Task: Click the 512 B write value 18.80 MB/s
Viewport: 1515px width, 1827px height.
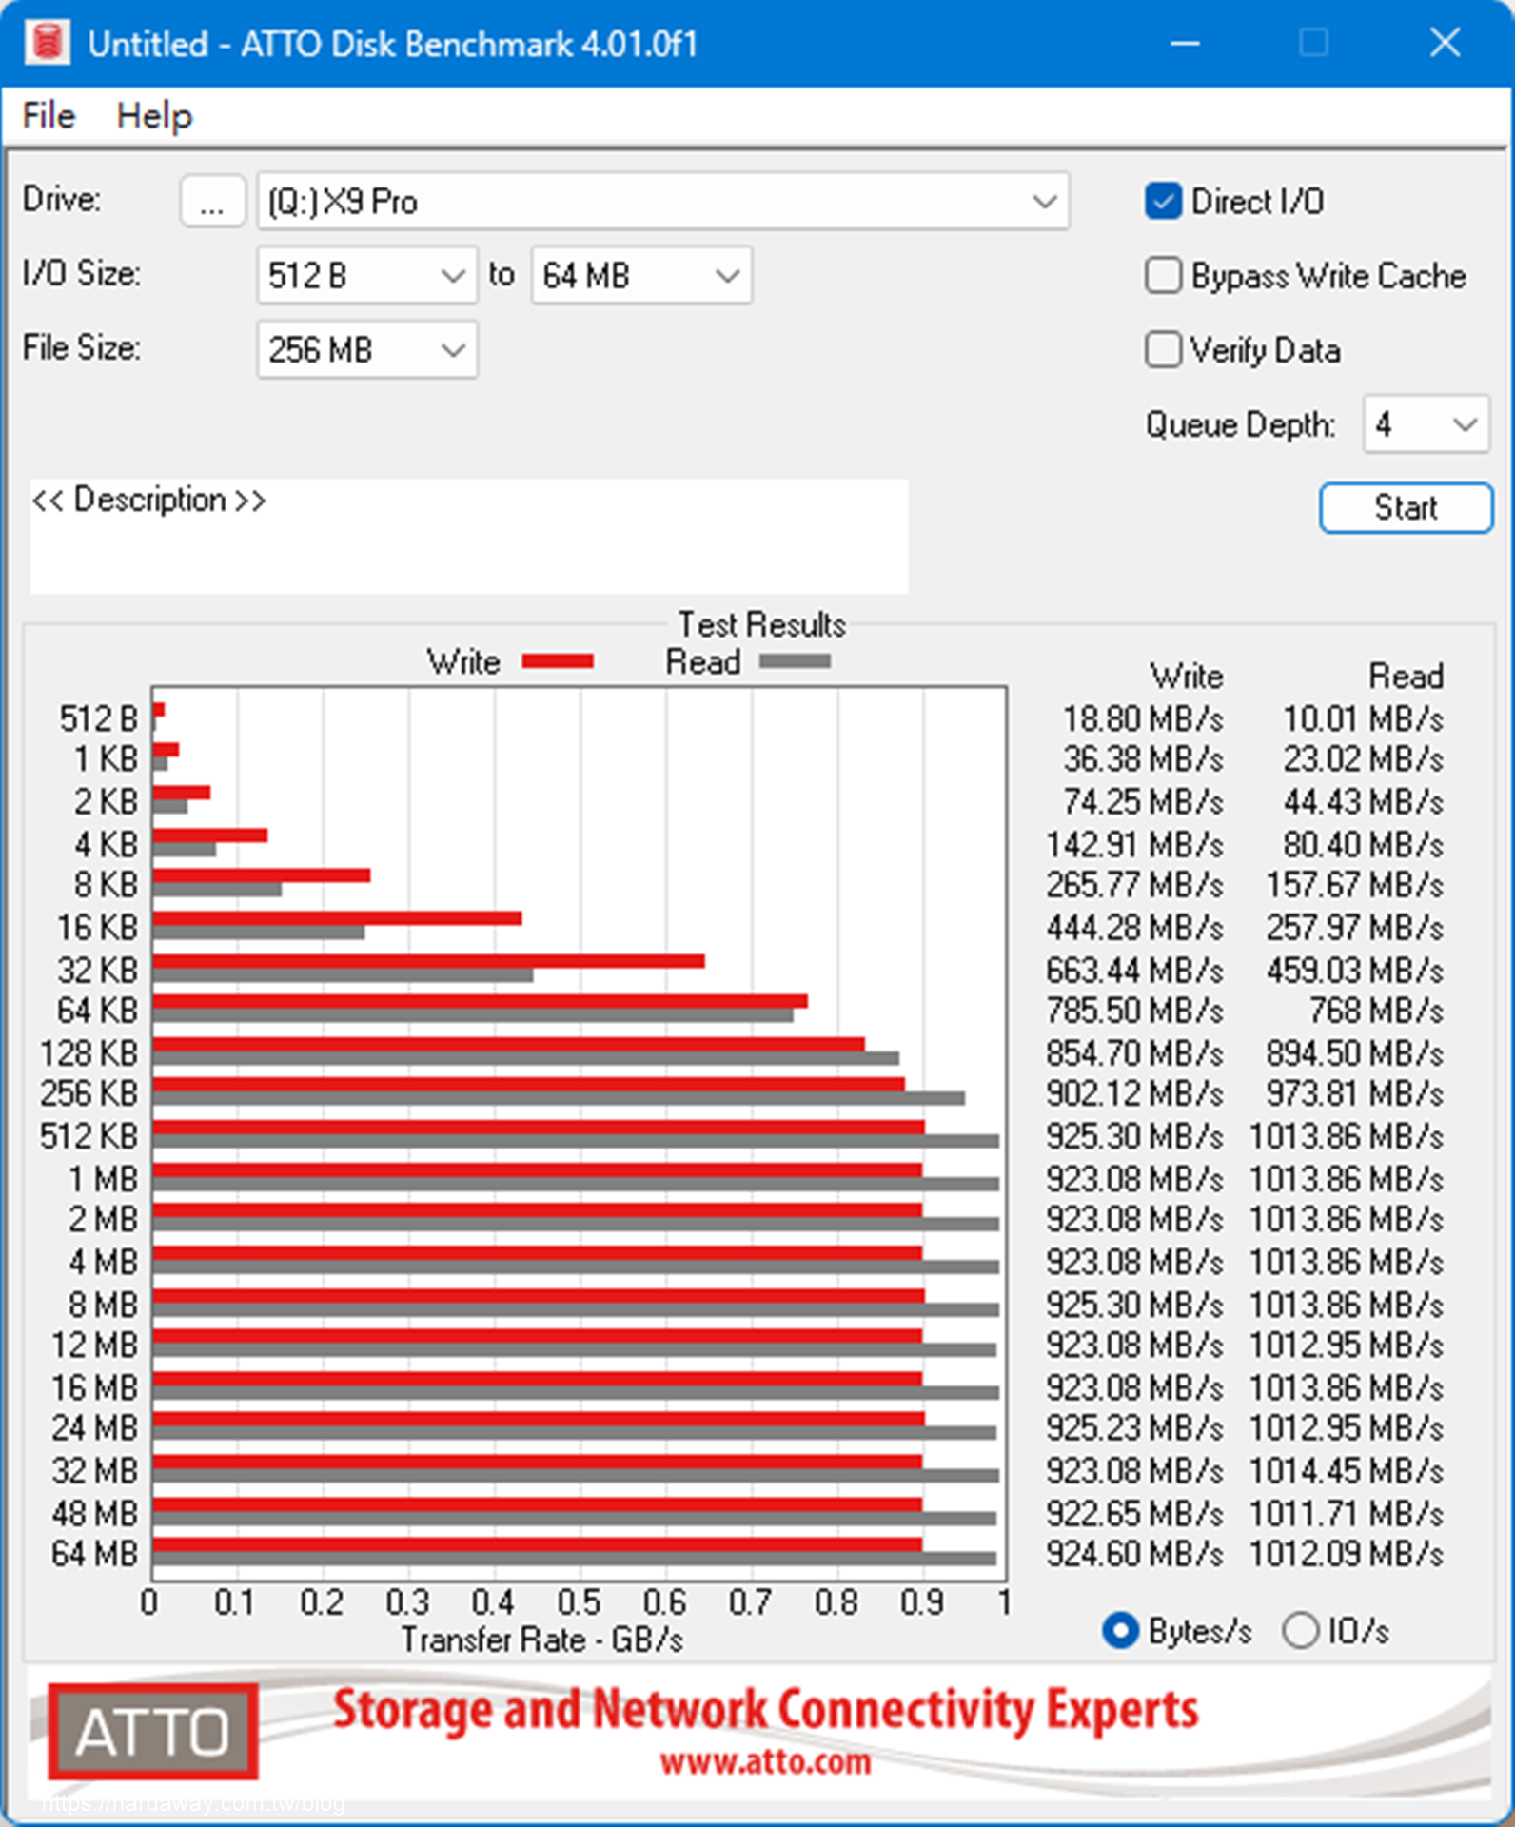Action: coord(1142,718)
